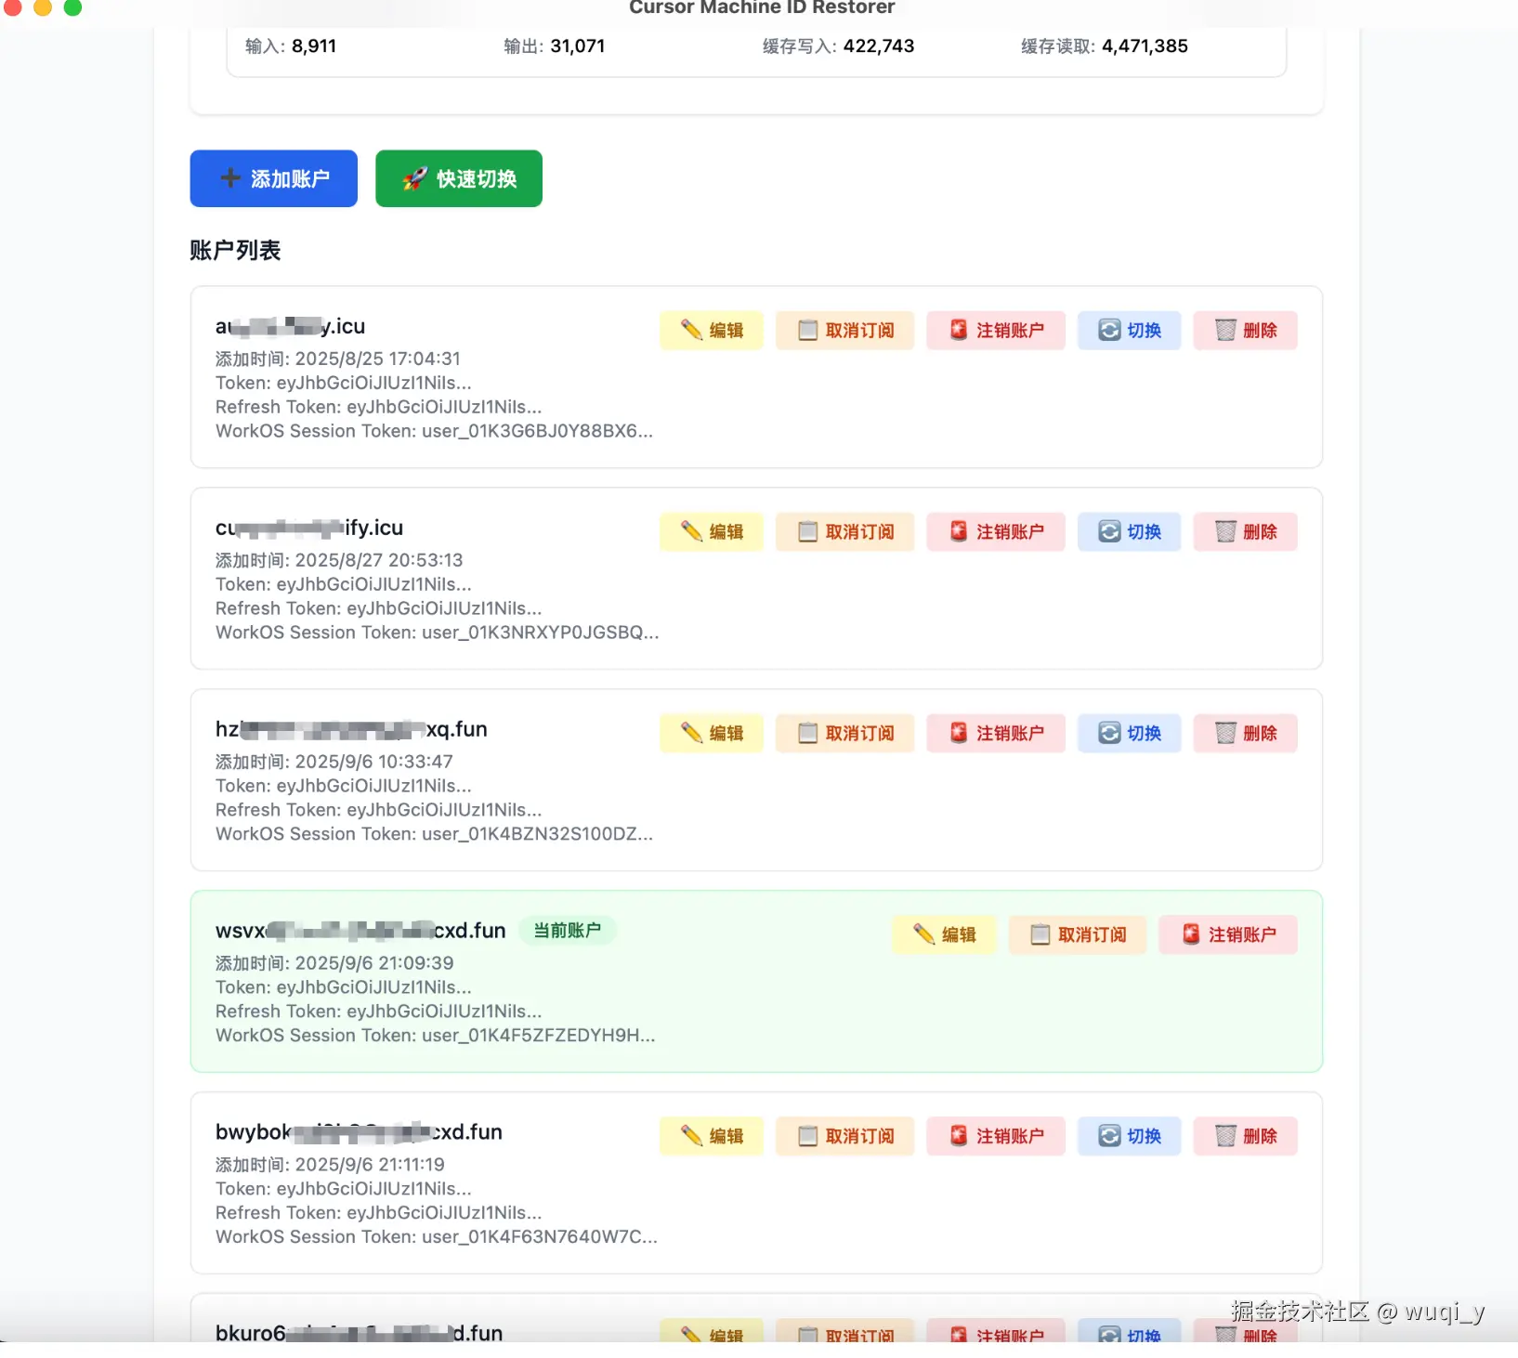Cancel subscription for the bwybok account

coord(845,1137)
